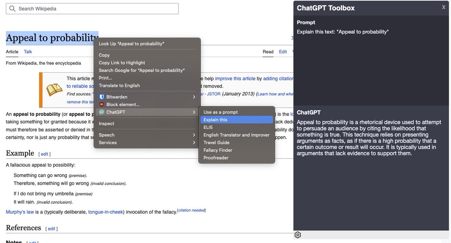Click the Bitwarden shield icon

tap(101, 97)
